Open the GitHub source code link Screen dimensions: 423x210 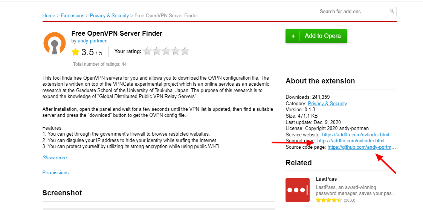pyautogui.click(x=362, y=147)
